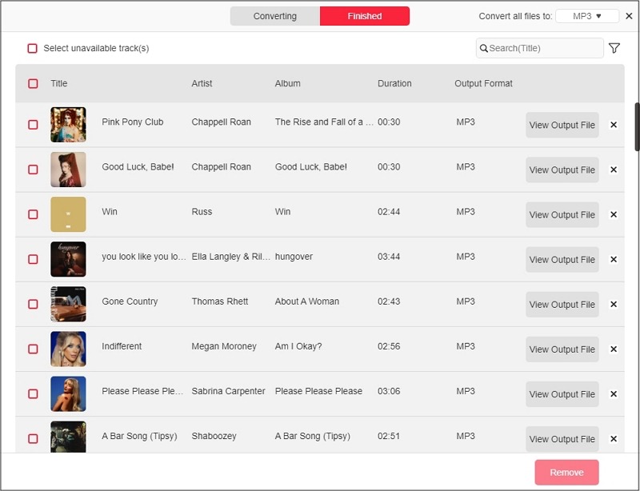Image resolution: width=640 pixels, height=491 pixels.
Task: Remove Good Luck, Babe! row with X
Action: tap(614, 170)
